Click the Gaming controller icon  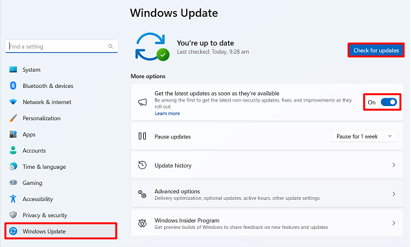[x=13, y=182]
